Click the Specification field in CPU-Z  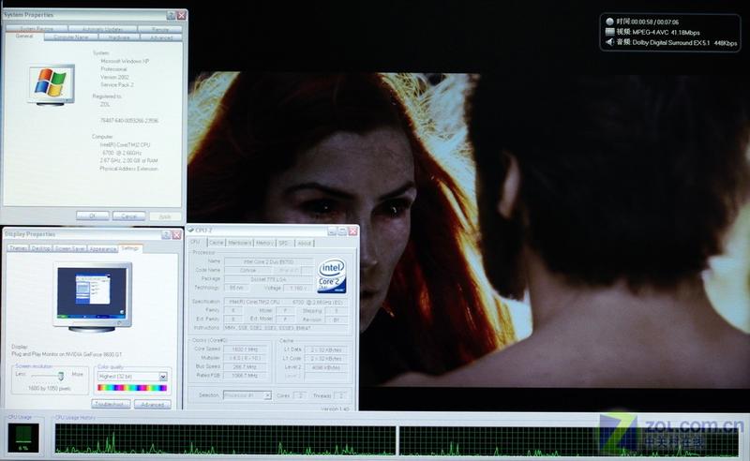pos(286,303)
